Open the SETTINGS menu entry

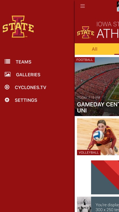[x=26, y=100]
